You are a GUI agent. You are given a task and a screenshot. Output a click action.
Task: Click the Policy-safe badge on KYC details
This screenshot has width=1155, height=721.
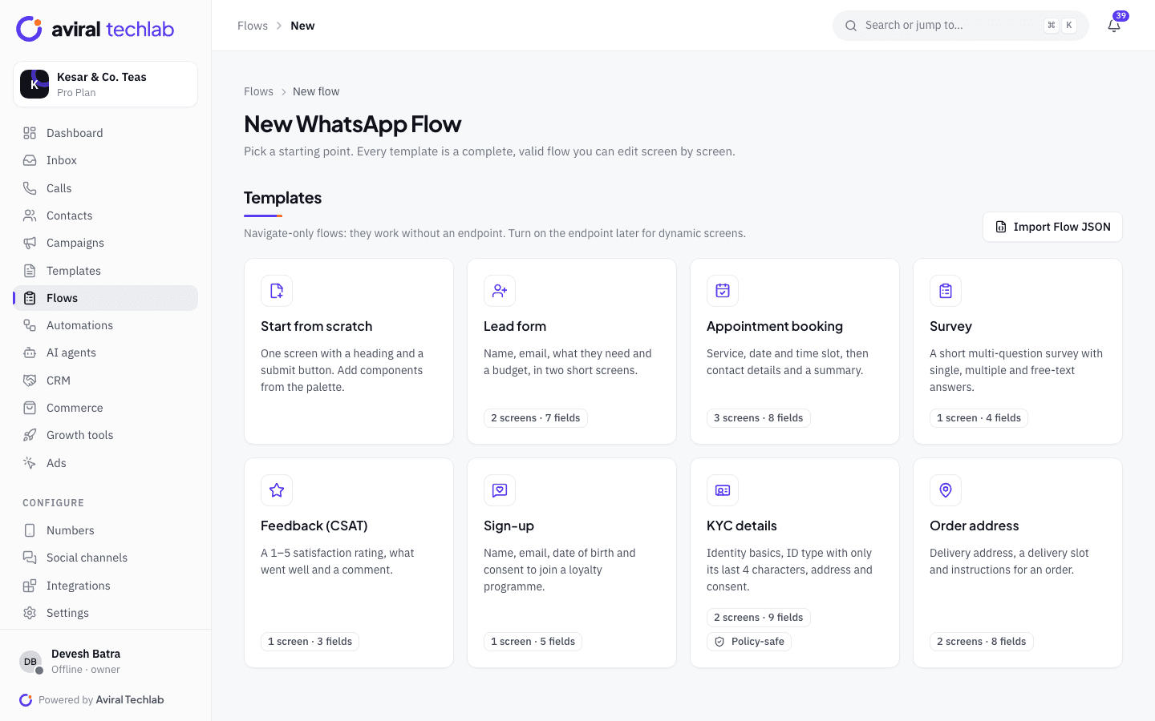[749, 642]
